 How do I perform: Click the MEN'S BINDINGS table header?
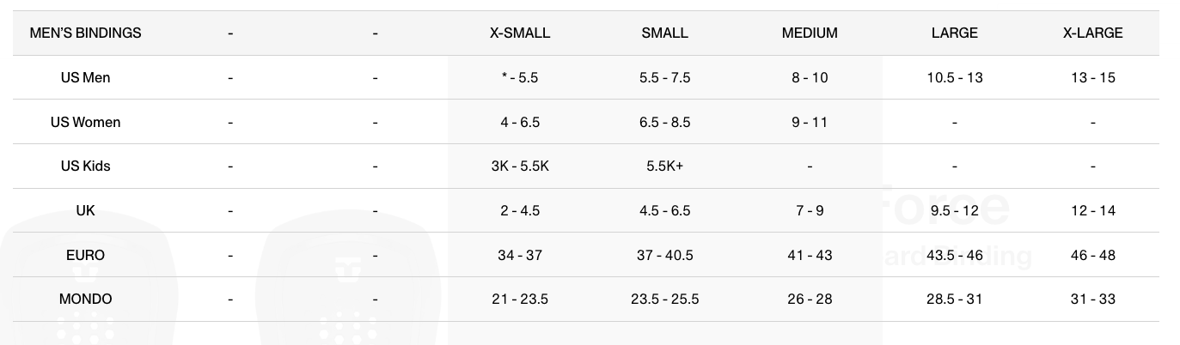click(85, 33)
